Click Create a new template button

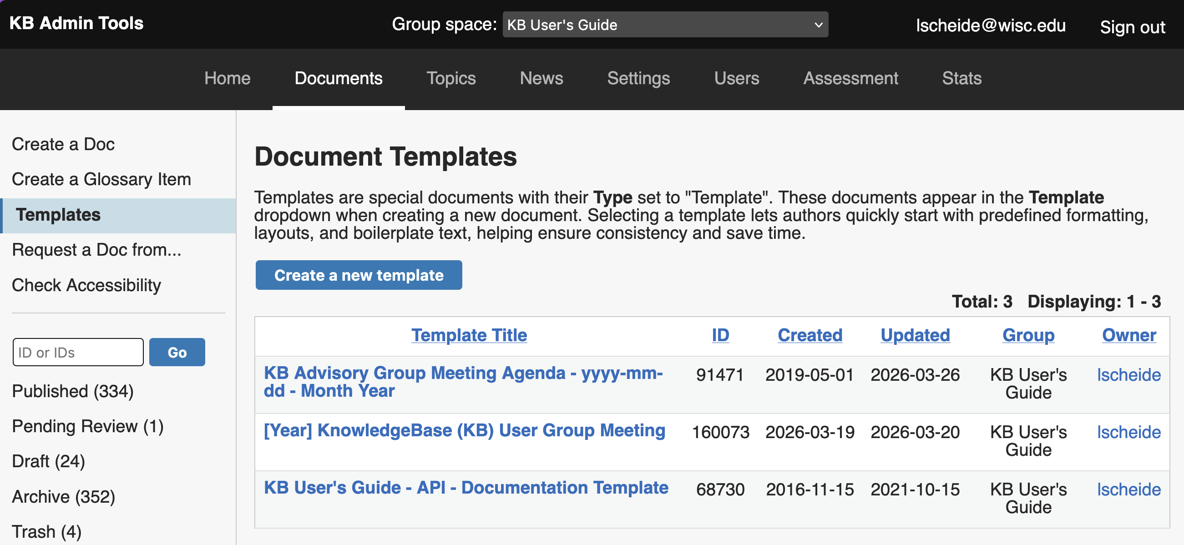pyautogui.click(x=359, y=275)
